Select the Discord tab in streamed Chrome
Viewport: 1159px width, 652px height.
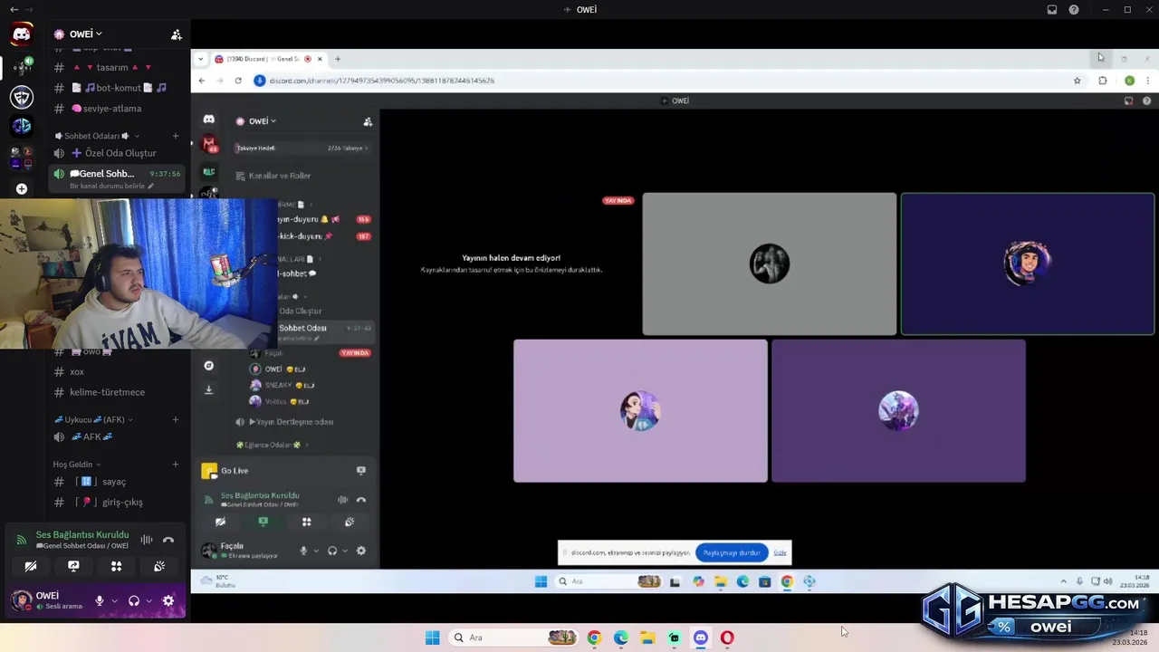pyautogui.click(x=268, y=59)
